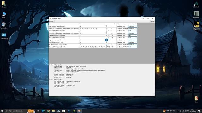Sort by the msi column header
This screenshot has height=113, width=202.
click(x=107, y=24)
